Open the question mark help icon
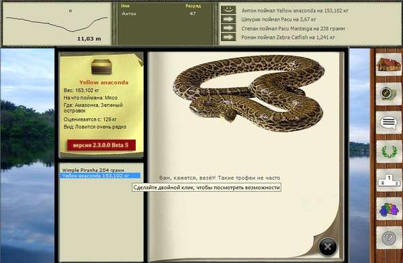The image size is (403, 263). 389,238
